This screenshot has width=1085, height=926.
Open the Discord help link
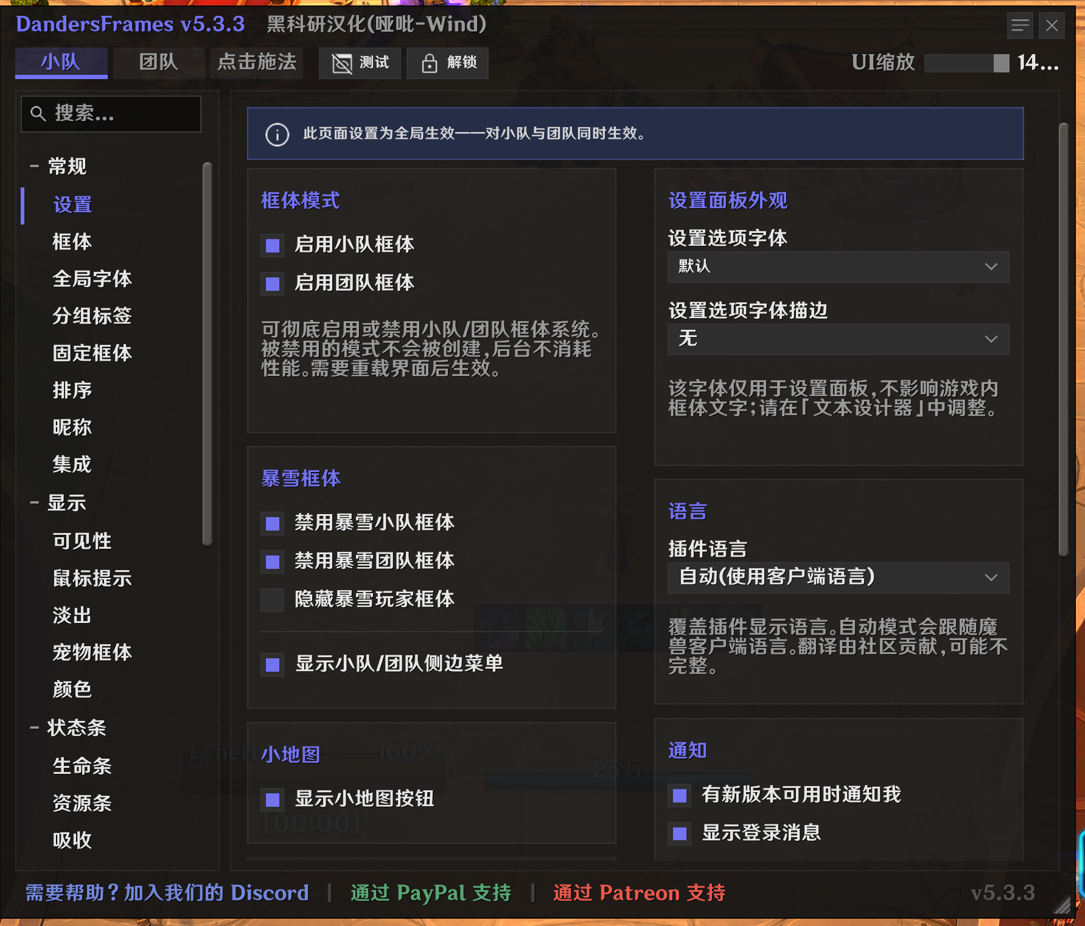tap(167, 893)
